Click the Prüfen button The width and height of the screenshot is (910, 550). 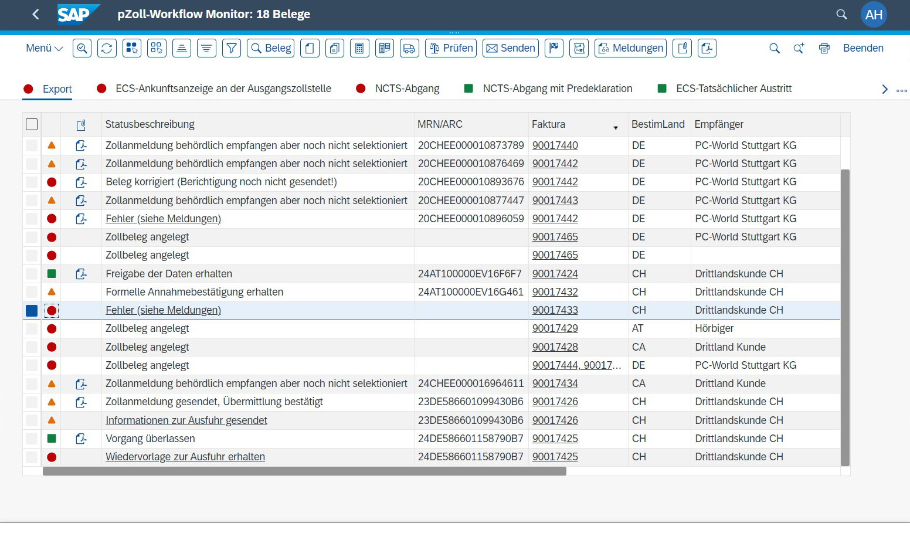[451, 48]
